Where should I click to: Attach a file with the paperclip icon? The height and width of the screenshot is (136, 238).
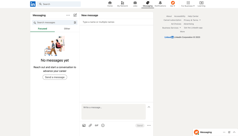90,125
